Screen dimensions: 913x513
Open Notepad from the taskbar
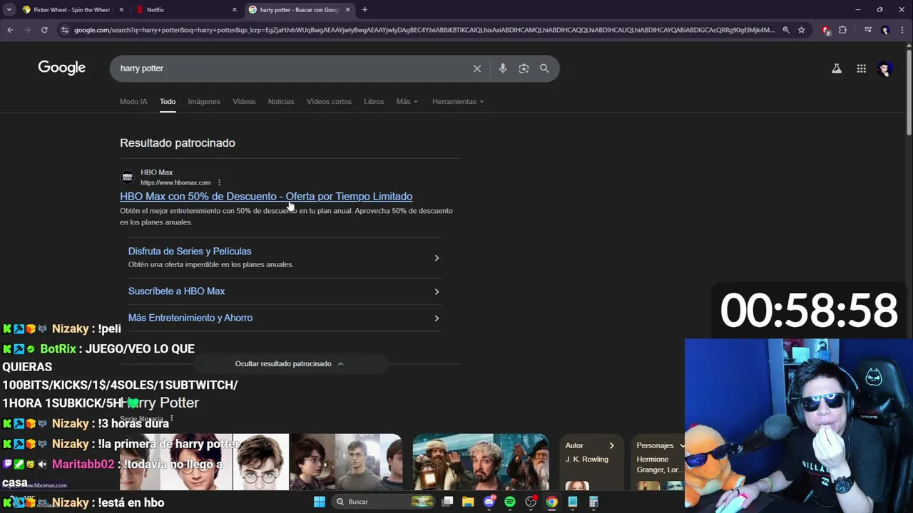tap(572, 502)
